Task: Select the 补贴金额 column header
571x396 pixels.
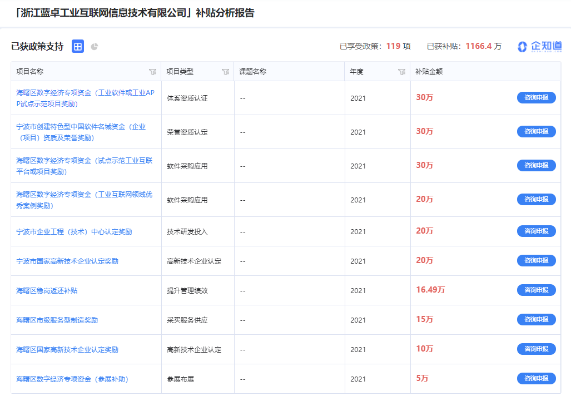Action: (x=429, y=72)
